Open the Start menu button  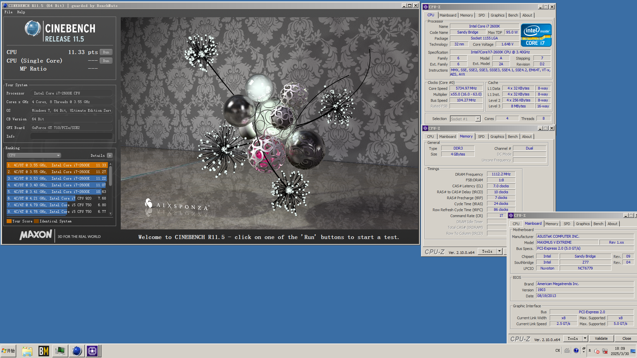click(8, 351)
